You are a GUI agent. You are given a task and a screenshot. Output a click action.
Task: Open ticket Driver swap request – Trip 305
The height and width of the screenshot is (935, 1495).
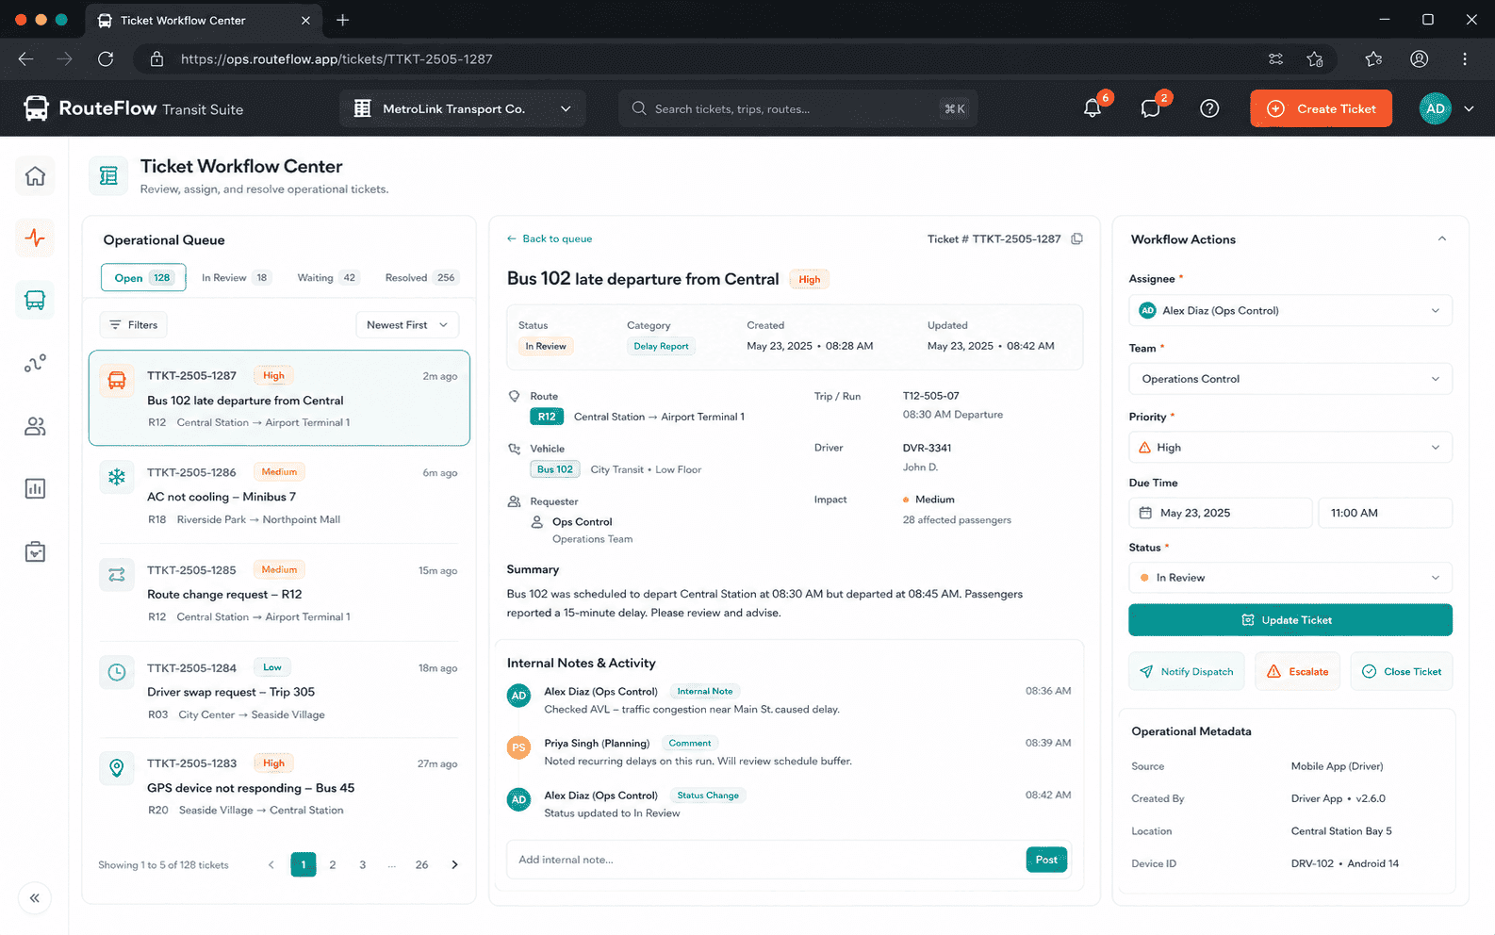[279, 690]
